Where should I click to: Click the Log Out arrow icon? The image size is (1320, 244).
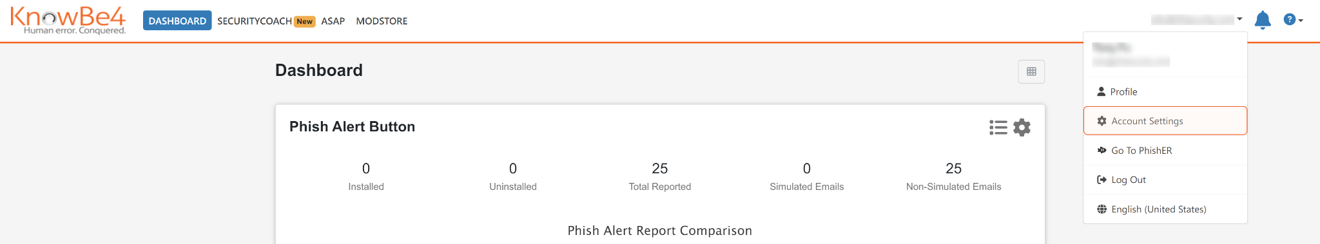[1102, 180]
